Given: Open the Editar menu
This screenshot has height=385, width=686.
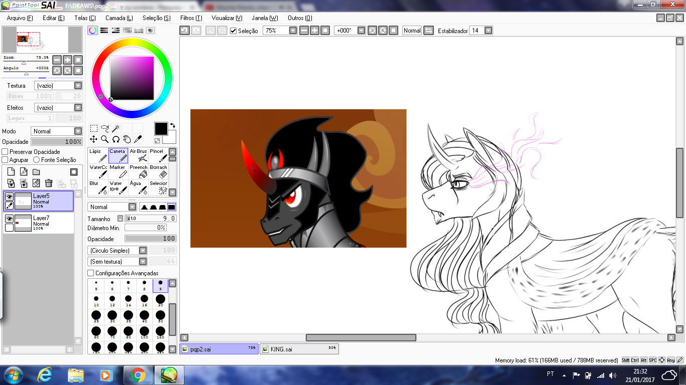Looking at the screenshot, I should 54,18.
